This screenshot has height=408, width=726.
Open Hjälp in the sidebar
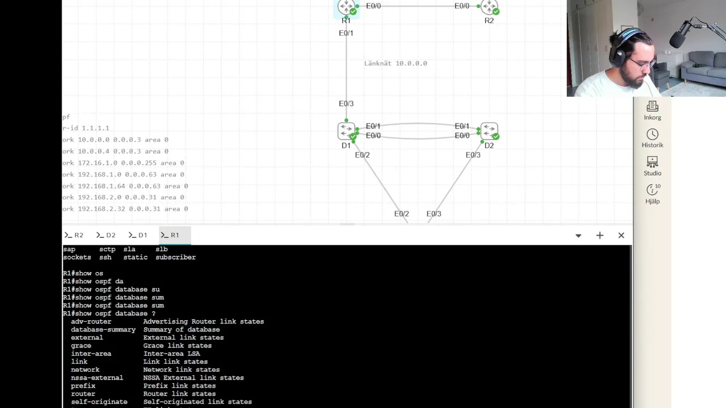click(x=652, y=194)
